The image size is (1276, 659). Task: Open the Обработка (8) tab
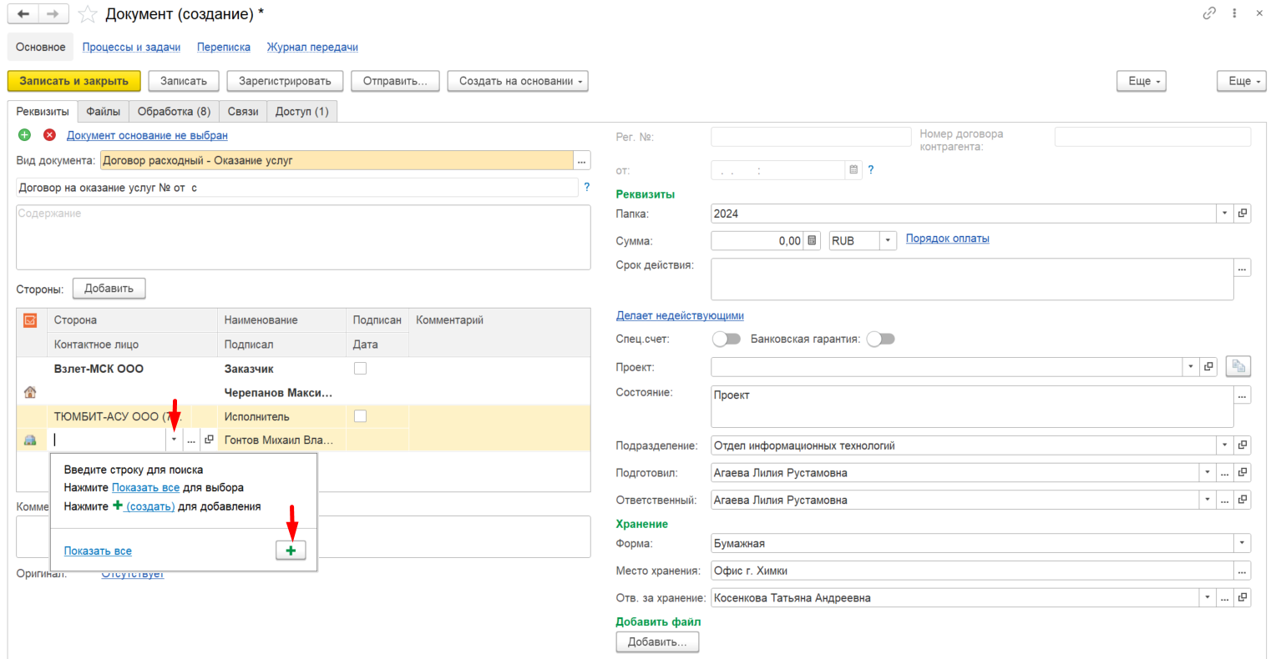[174, 112]
